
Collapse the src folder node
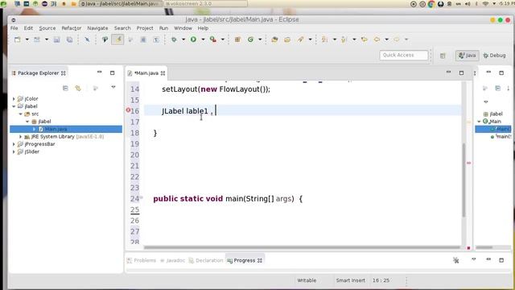tap(21, 114)
